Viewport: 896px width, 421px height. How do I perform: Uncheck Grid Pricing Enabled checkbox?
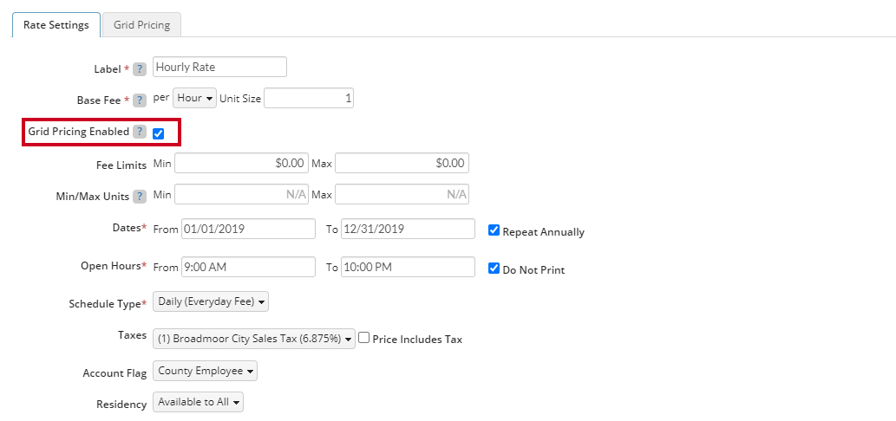158,133
